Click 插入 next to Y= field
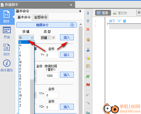The height and width of the screenshot is (114, 141). coord(67,55)
